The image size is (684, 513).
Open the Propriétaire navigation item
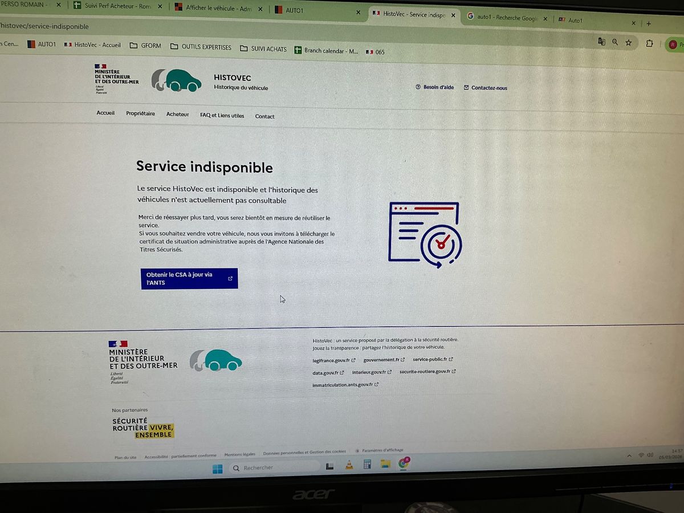pos(140,113)
